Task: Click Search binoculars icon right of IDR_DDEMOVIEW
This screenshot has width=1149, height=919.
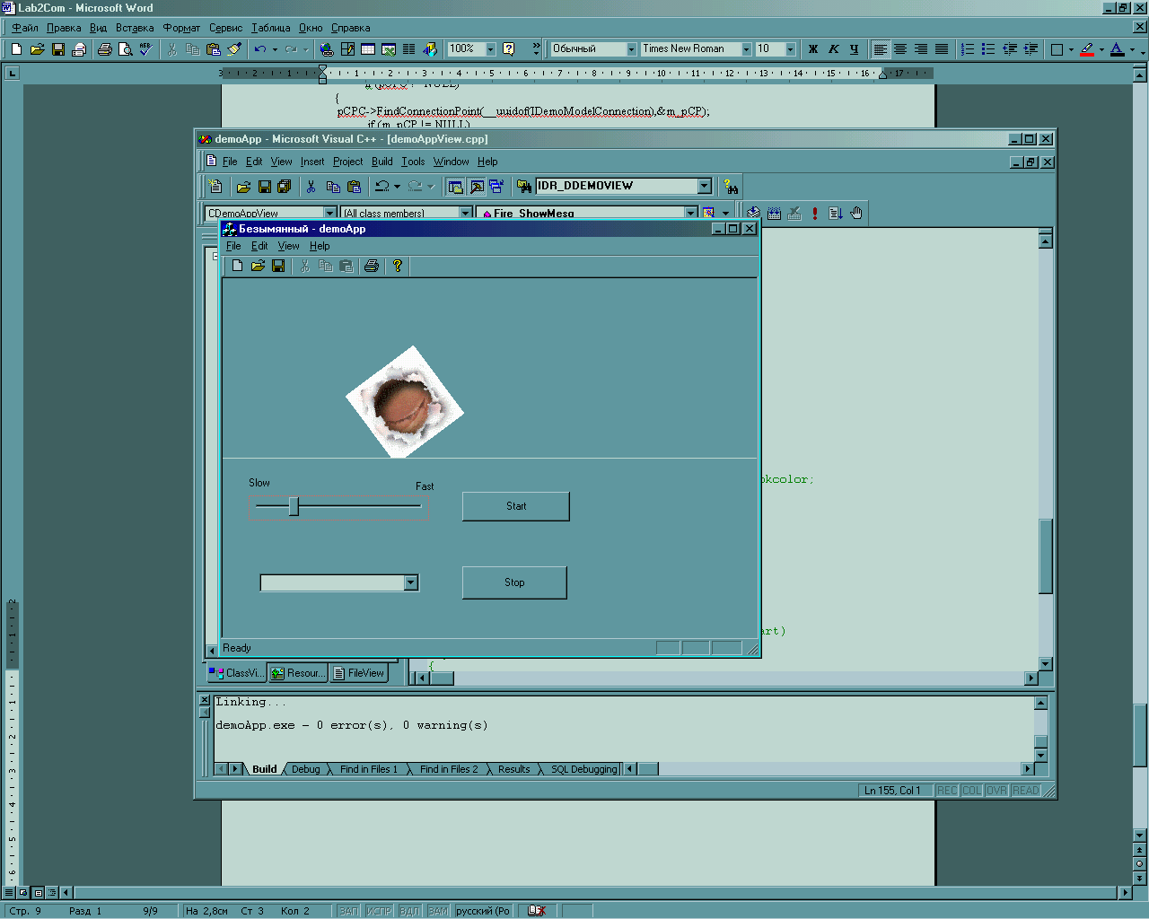Action: click(731, 187)
